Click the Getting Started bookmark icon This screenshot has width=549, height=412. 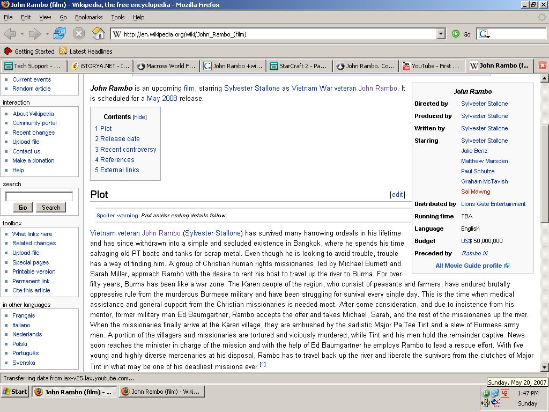click(8, 51)
